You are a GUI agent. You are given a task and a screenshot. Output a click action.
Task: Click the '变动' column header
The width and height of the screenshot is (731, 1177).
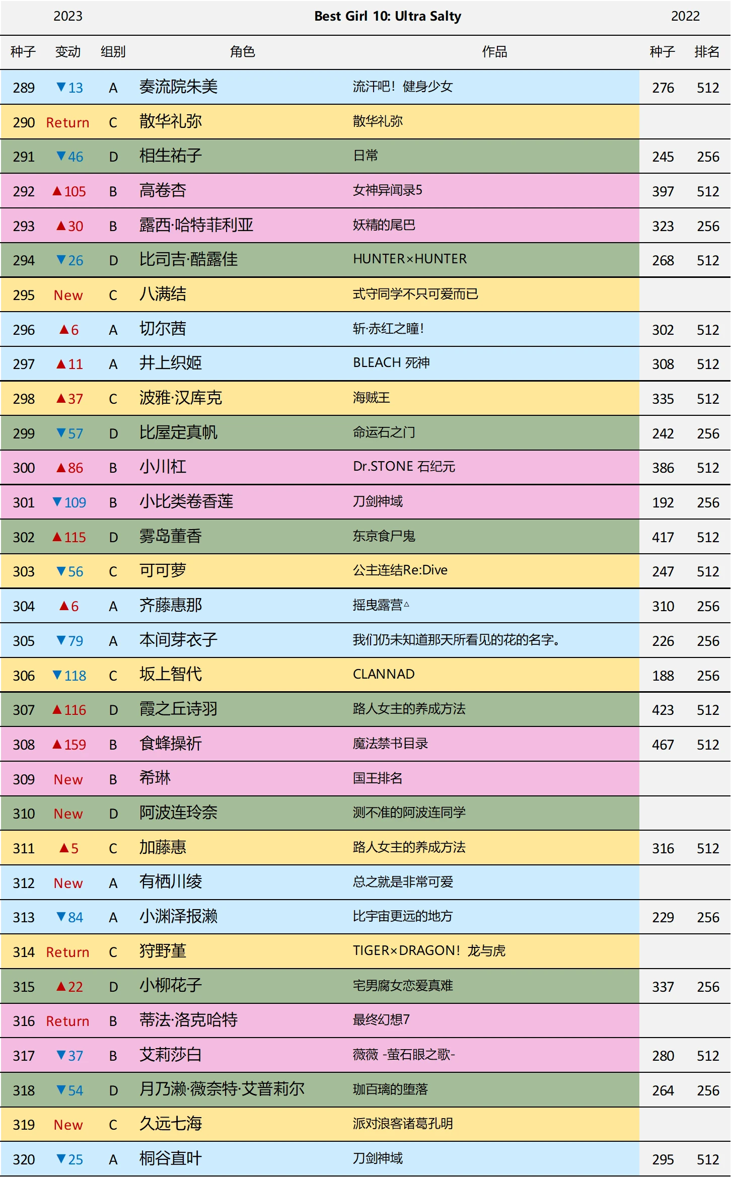click(x=68, y=51)
